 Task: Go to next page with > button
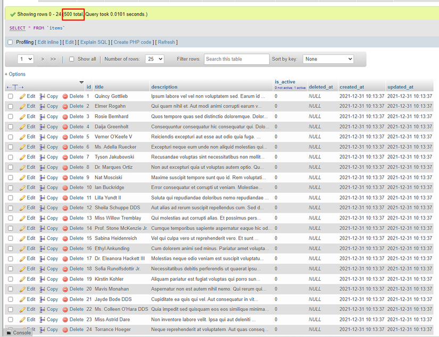click(43, 59)
